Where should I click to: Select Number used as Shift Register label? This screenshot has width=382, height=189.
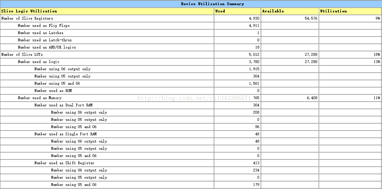[x=64, y=163]
